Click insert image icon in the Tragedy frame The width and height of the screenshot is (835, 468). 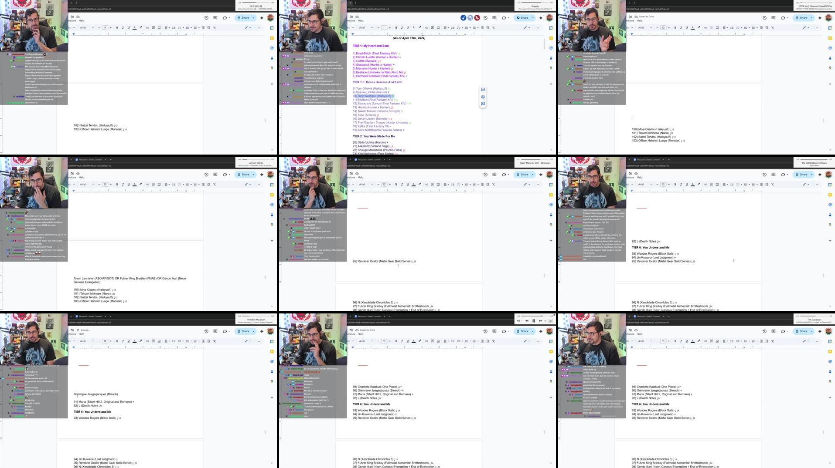coord(438,28)
